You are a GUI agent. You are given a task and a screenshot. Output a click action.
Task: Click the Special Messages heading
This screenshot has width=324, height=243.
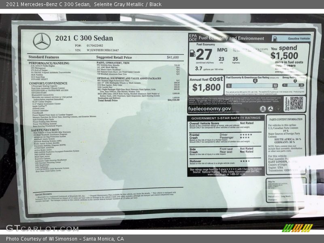coord(43,194)
